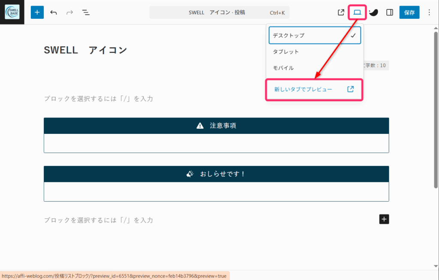The height and width of the screenshot is (280, 439).
Task: Click the view post external link icon
Action: [x=341, y=12]
